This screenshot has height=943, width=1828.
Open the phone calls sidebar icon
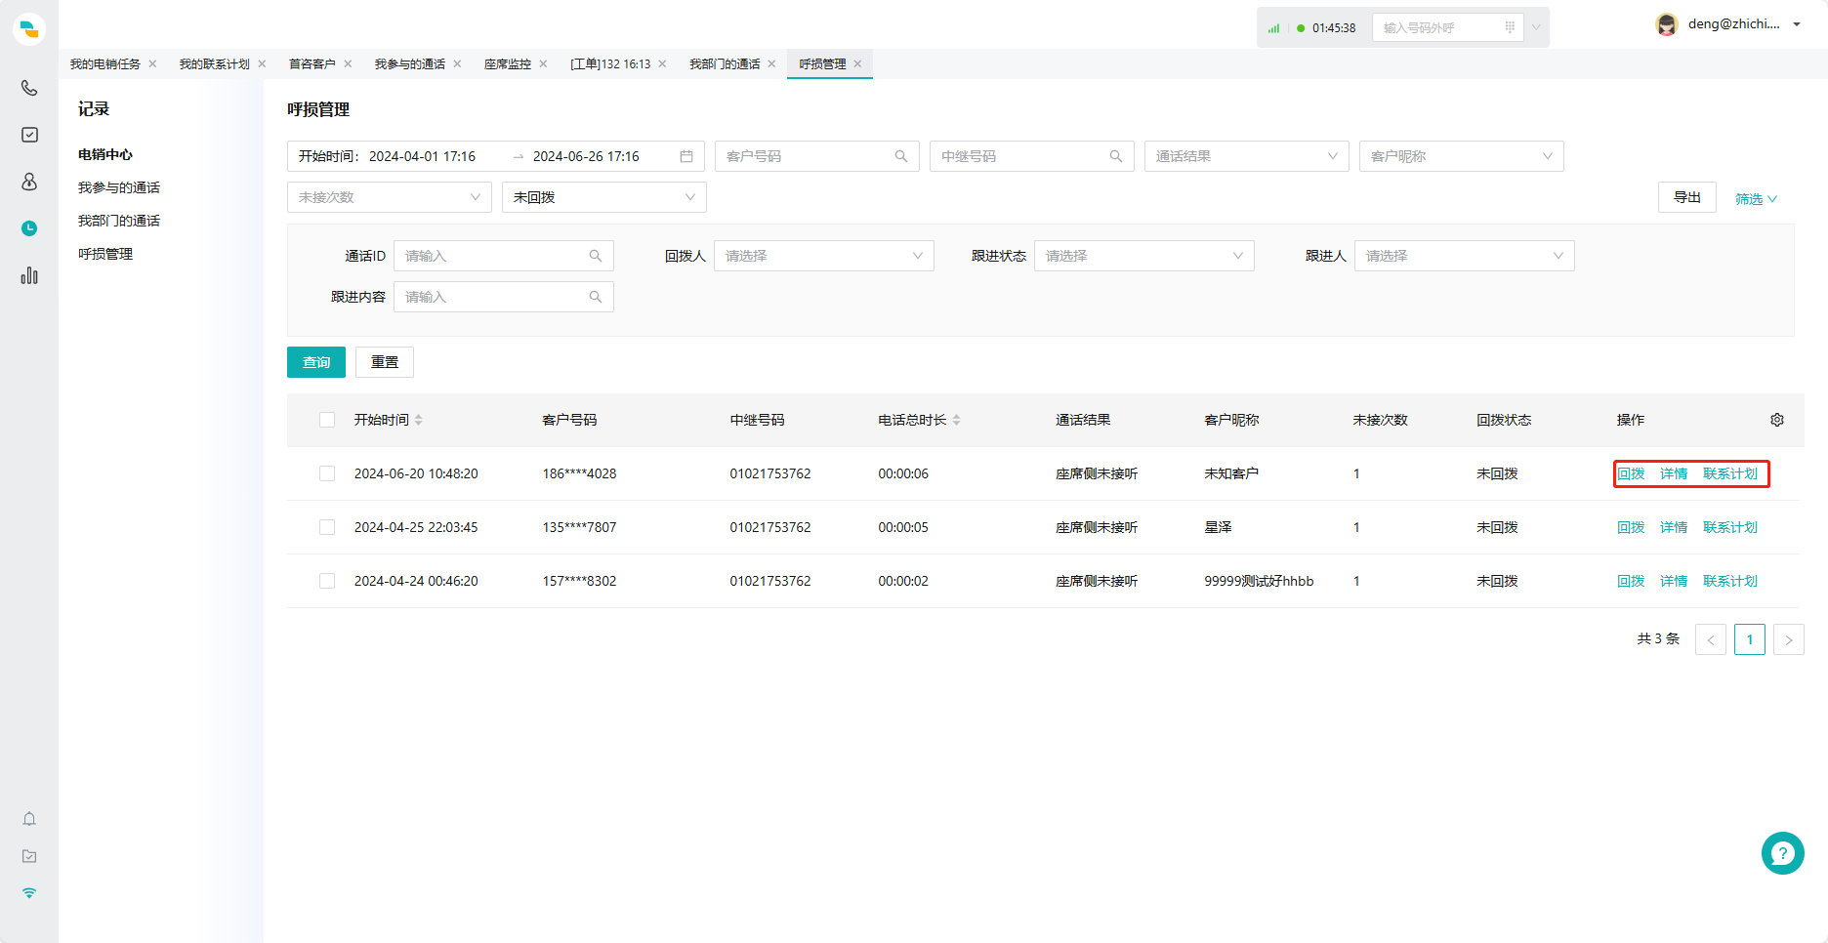[29, 88]
